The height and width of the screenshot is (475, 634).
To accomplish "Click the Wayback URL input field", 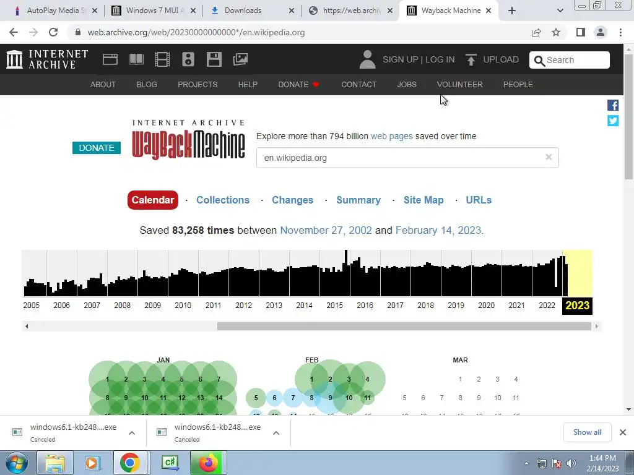I will pos(407,158).
